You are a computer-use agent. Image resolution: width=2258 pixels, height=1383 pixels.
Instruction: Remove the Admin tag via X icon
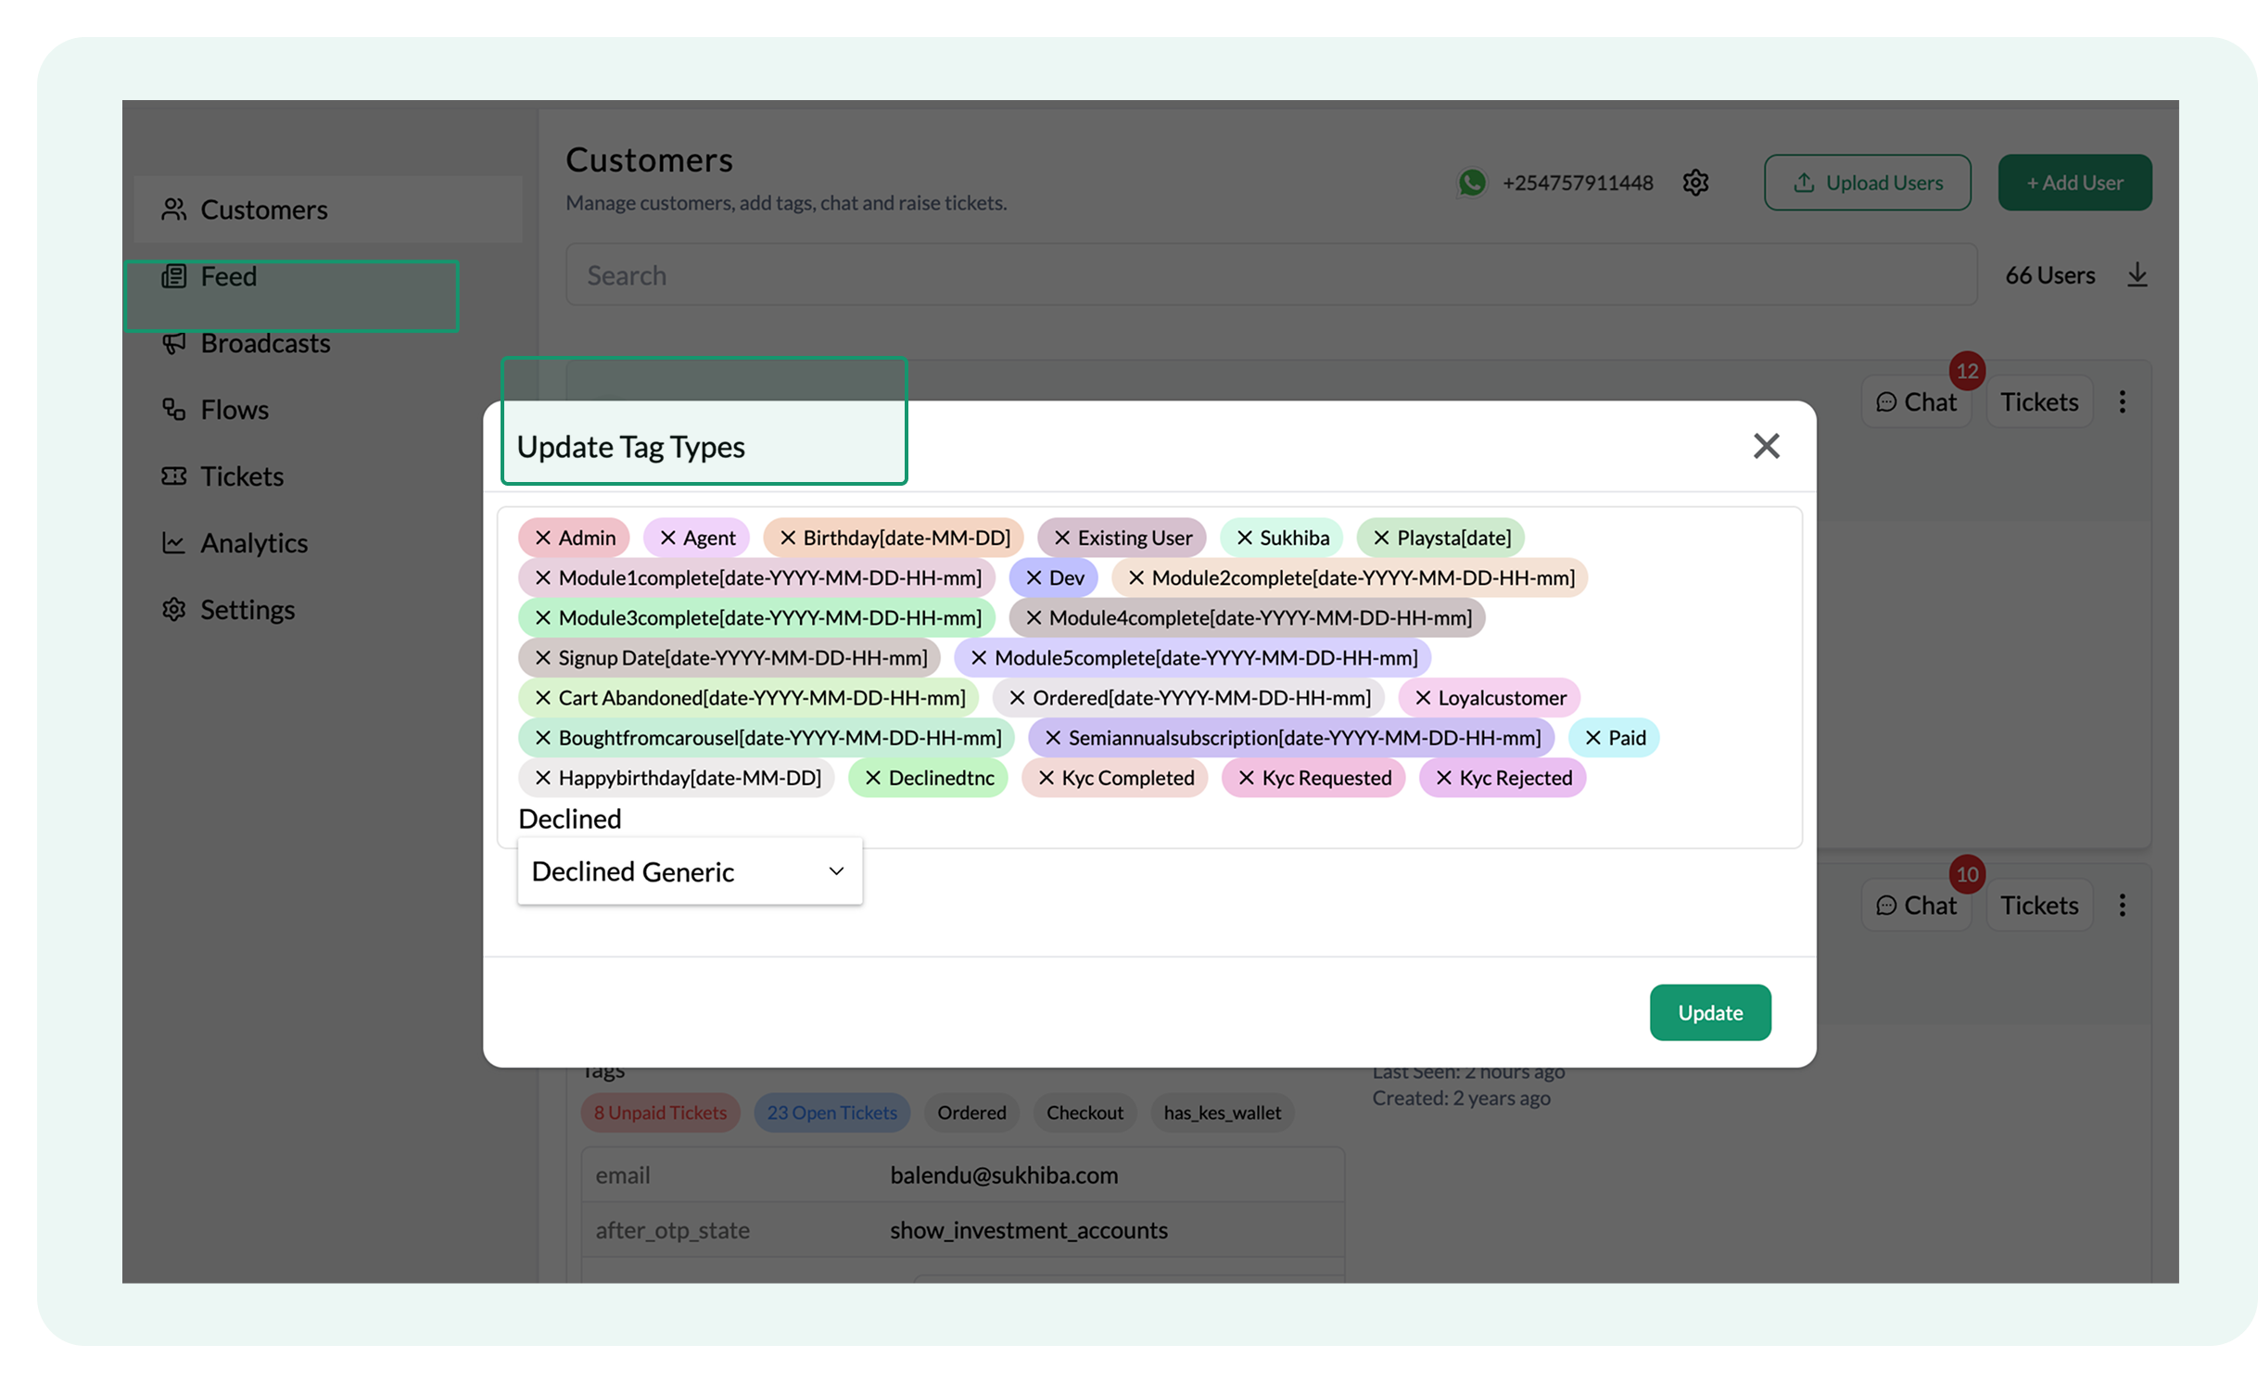point(543,538)
